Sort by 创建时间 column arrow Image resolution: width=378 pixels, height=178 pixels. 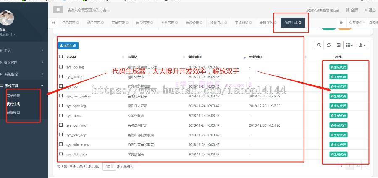[x=245, y=58]
